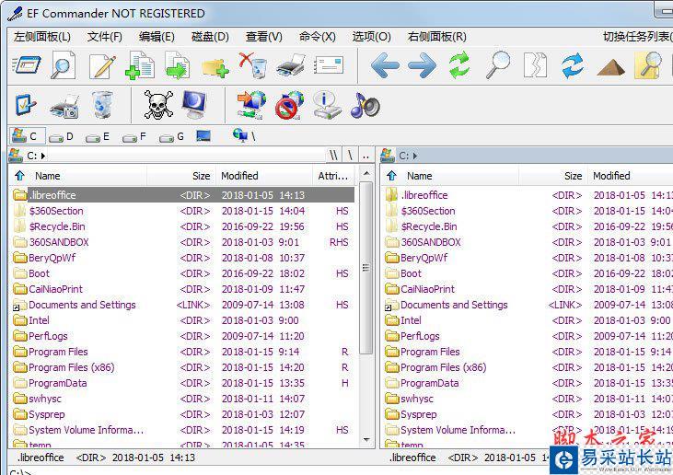
Task: Open the console window toolbar icon
Action: (x=26, y=65)
